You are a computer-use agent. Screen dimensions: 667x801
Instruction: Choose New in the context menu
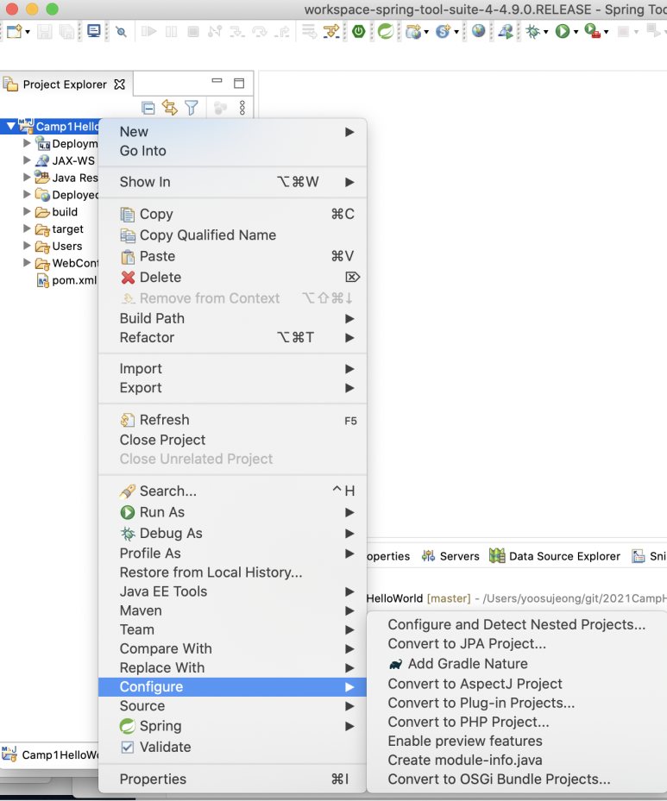[233, 132]
